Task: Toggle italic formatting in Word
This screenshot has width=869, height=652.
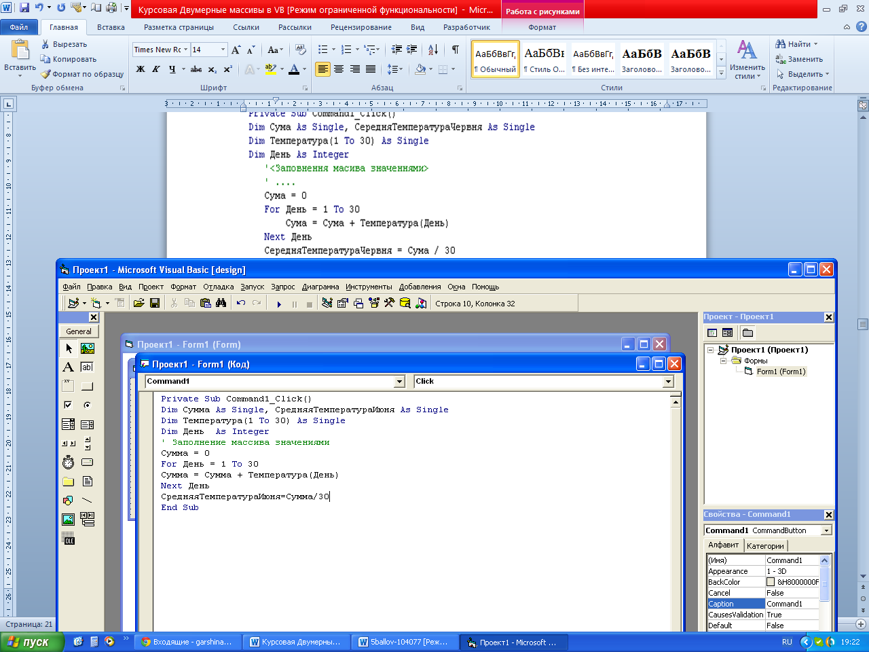Action: point(156,69)
